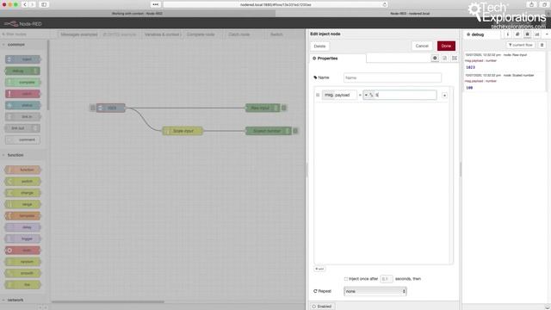The image size is (551, 310).
Task: Switch to Working with context browser tab
Action: tap(138, 14)
